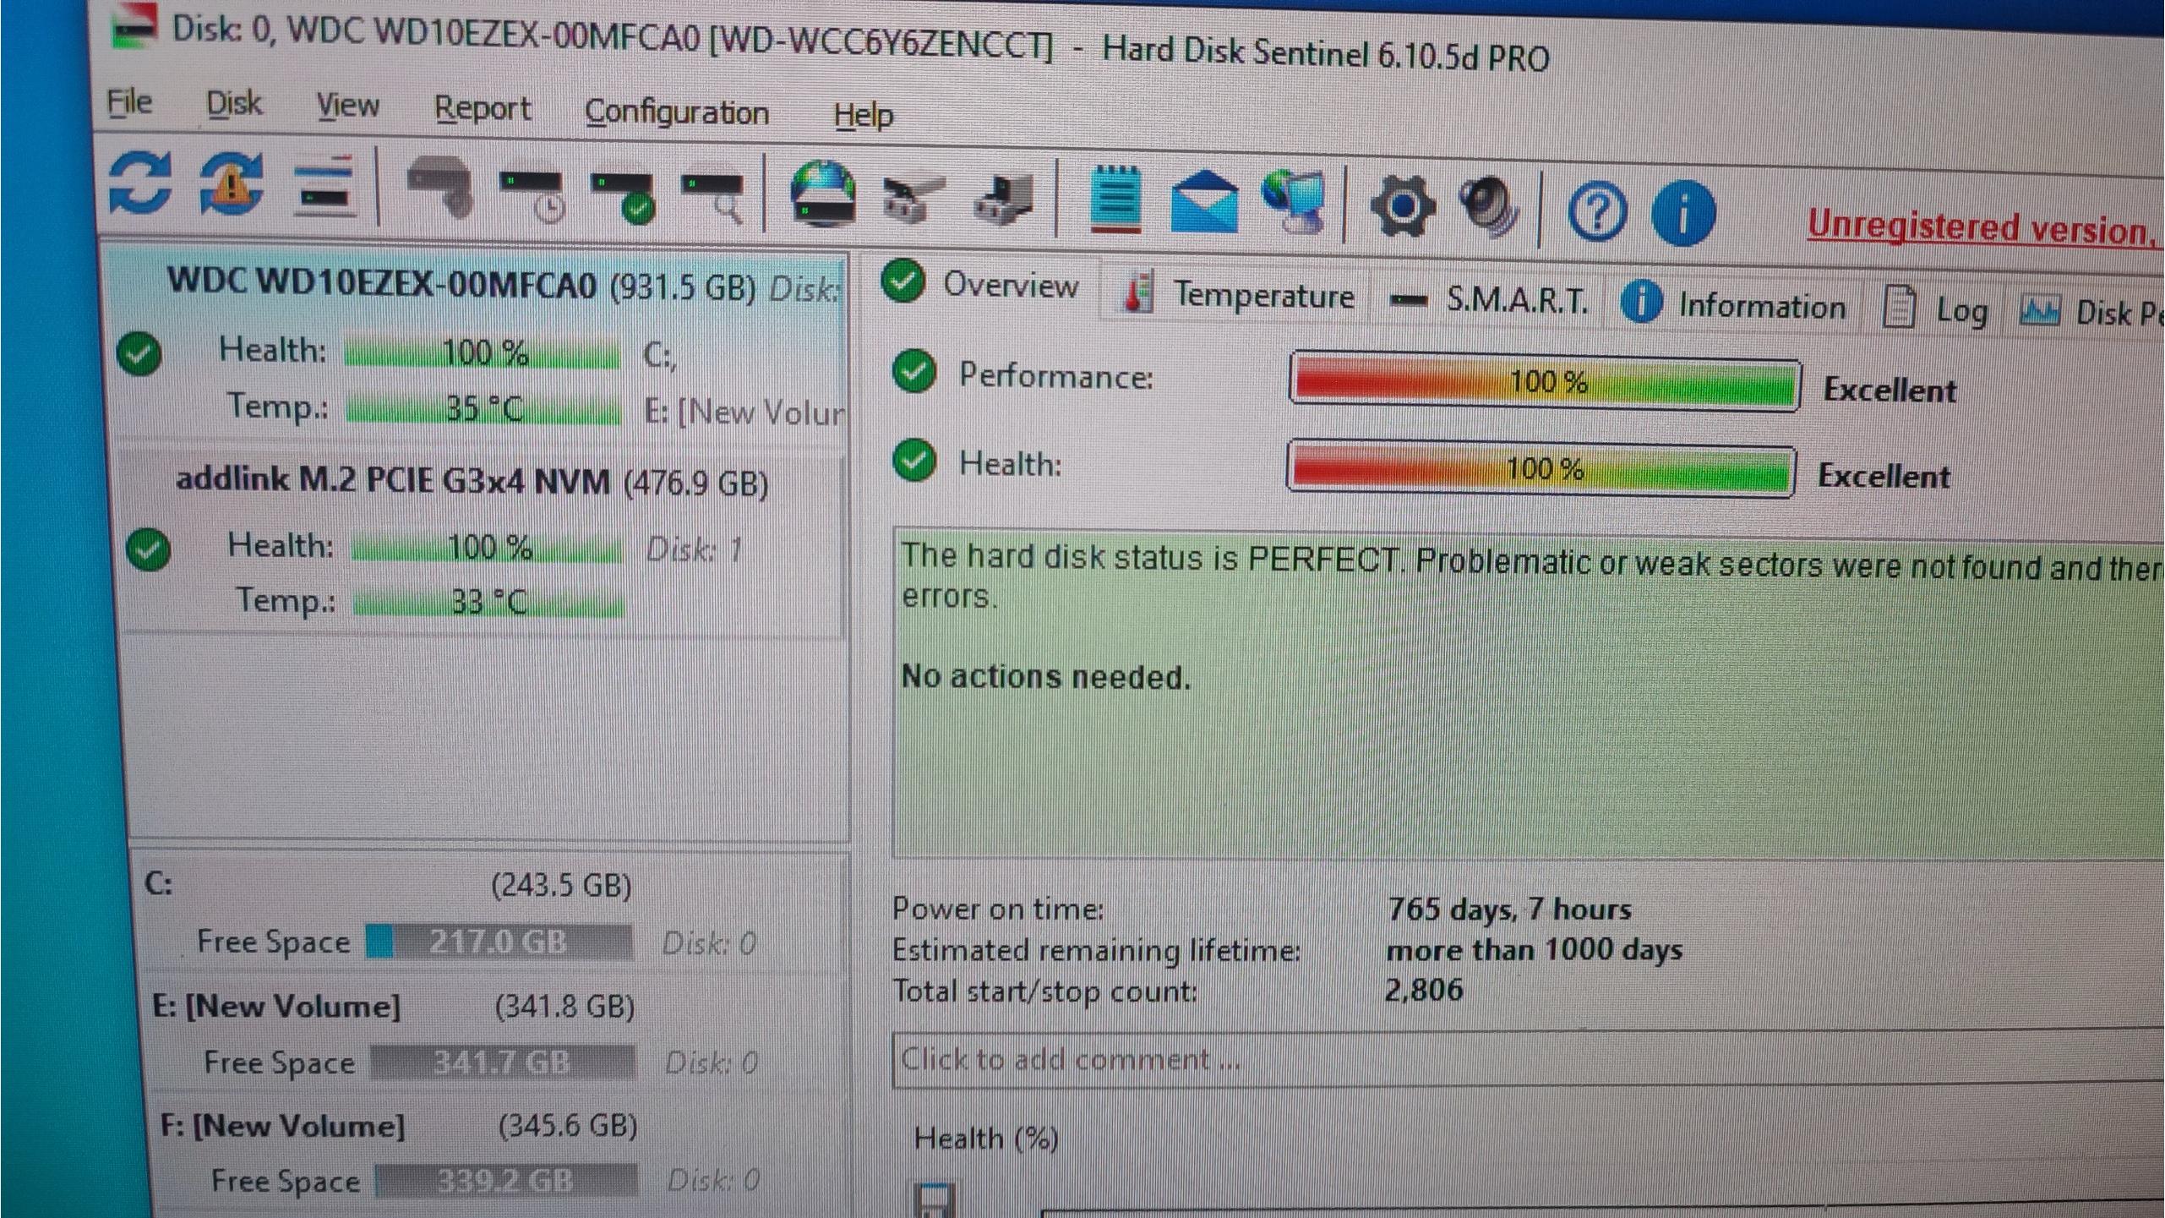Screen dimensions: 2165x1218
Task: Open the teal notepad report icon
Action: pyautogui.click(x=1115, y=199)
